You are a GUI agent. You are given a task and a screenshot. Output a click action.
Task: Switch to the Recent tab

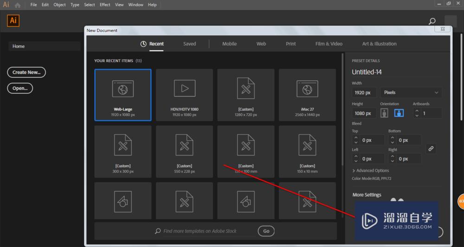(152, 44)
